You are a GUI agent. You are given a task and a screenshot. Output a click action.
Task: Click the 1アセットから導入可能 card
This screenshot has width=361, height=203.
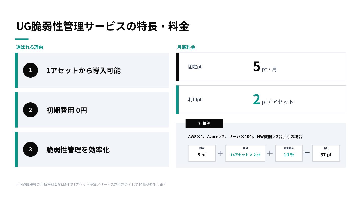click(92, 70)
